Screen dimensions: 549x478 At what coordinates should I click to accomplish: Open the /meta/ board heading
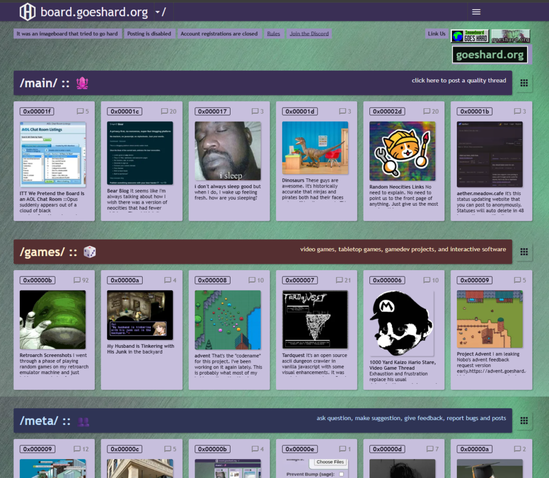pyautogui.click(x=38, y=421)
